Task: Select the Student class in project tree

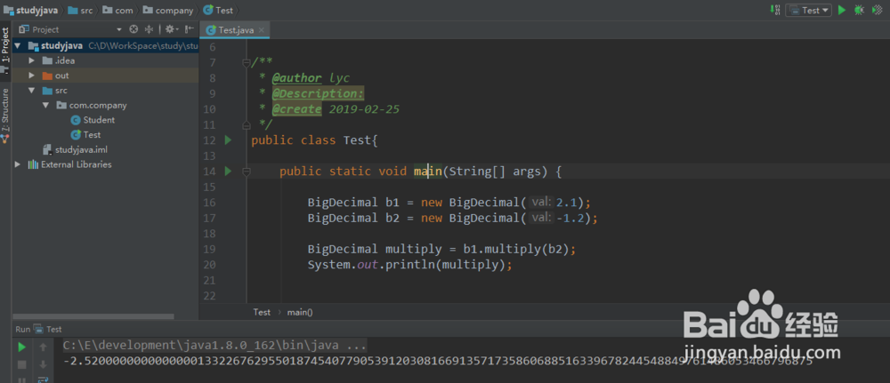Action: tap(93, 120)
